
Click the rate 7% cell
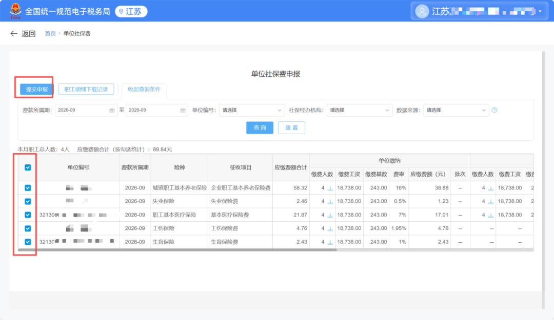[399, 215]
